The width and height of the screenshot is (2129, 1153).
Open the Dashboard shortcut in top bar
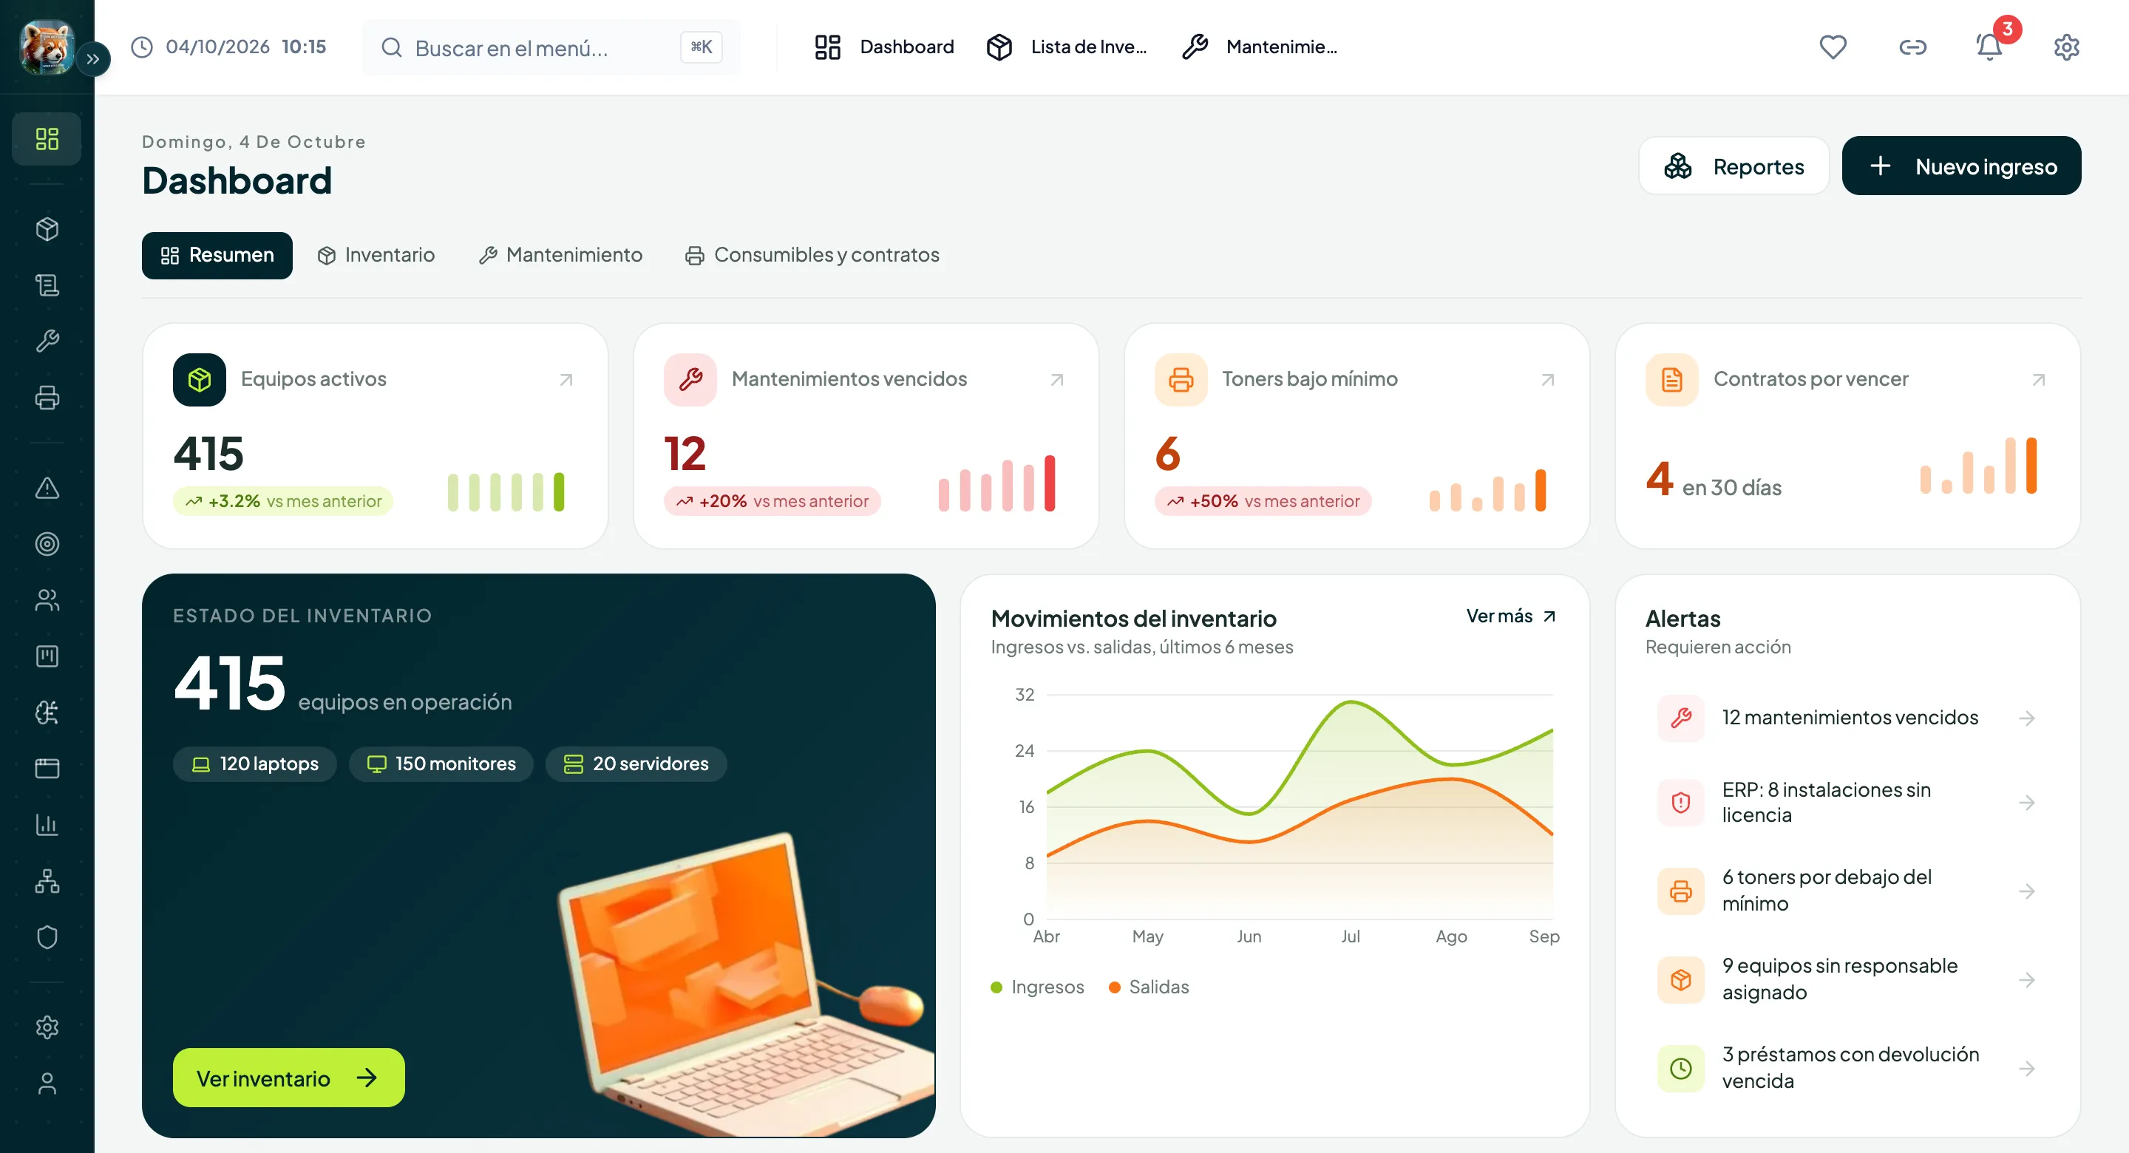[883, 47]
